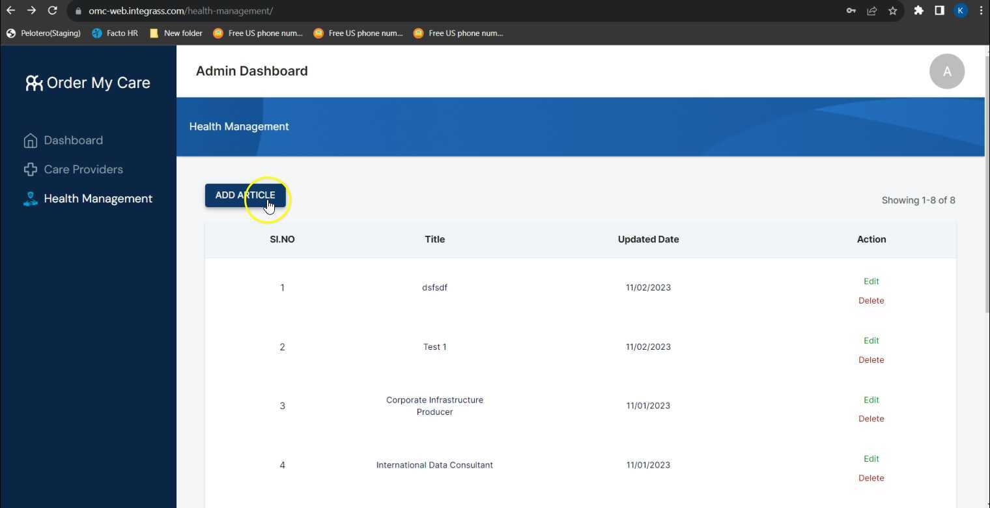
Task: Edit the 'dsfsdf' article
Action: [x=871, y=281]
